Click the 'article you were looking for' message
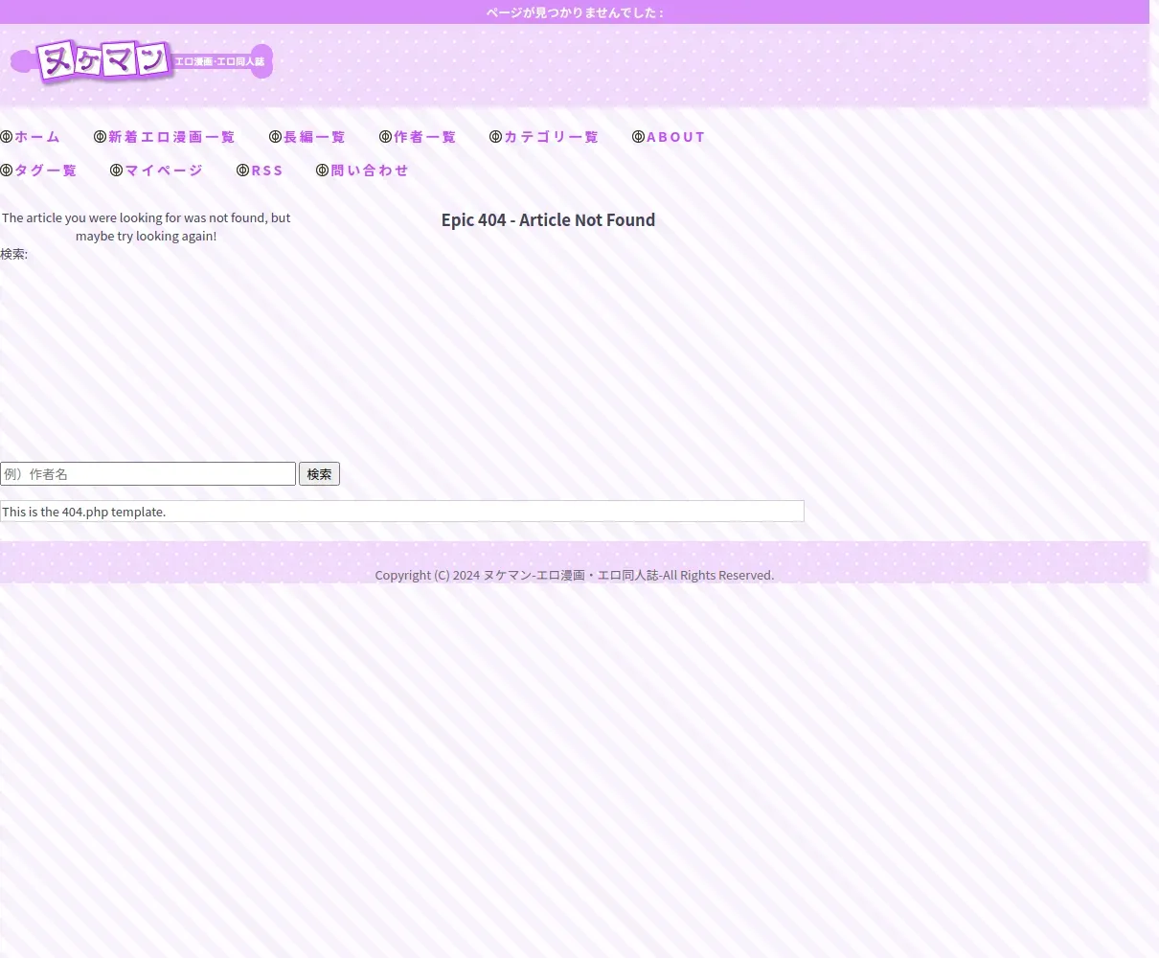The image size is (1159, 958). coord(146,227)
